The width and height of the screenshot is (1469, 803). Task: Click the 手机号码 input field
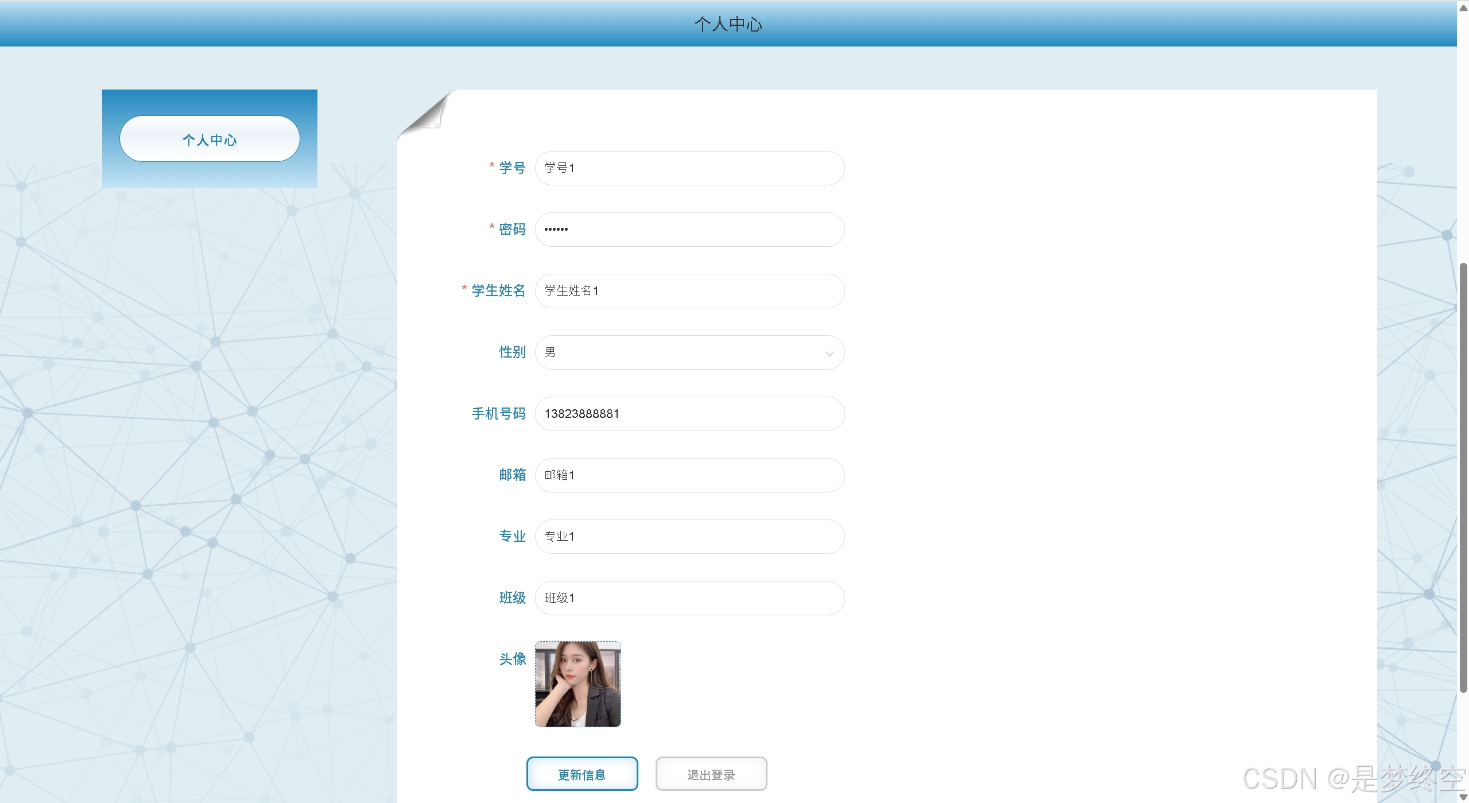[689, 414]
